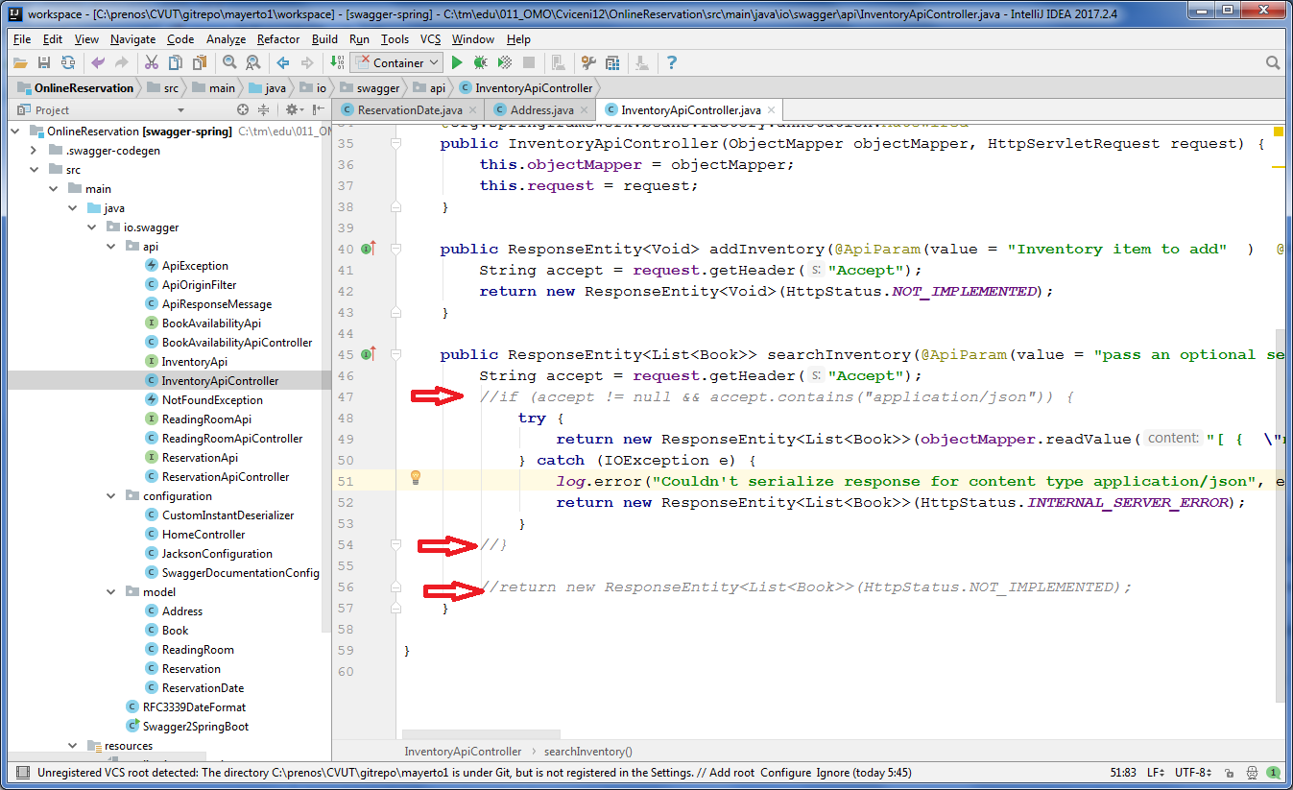The height and width of the screenshot is (790, 1293).
Task: Collapse the fold marker on line 35
Action: tap(395, 143)
